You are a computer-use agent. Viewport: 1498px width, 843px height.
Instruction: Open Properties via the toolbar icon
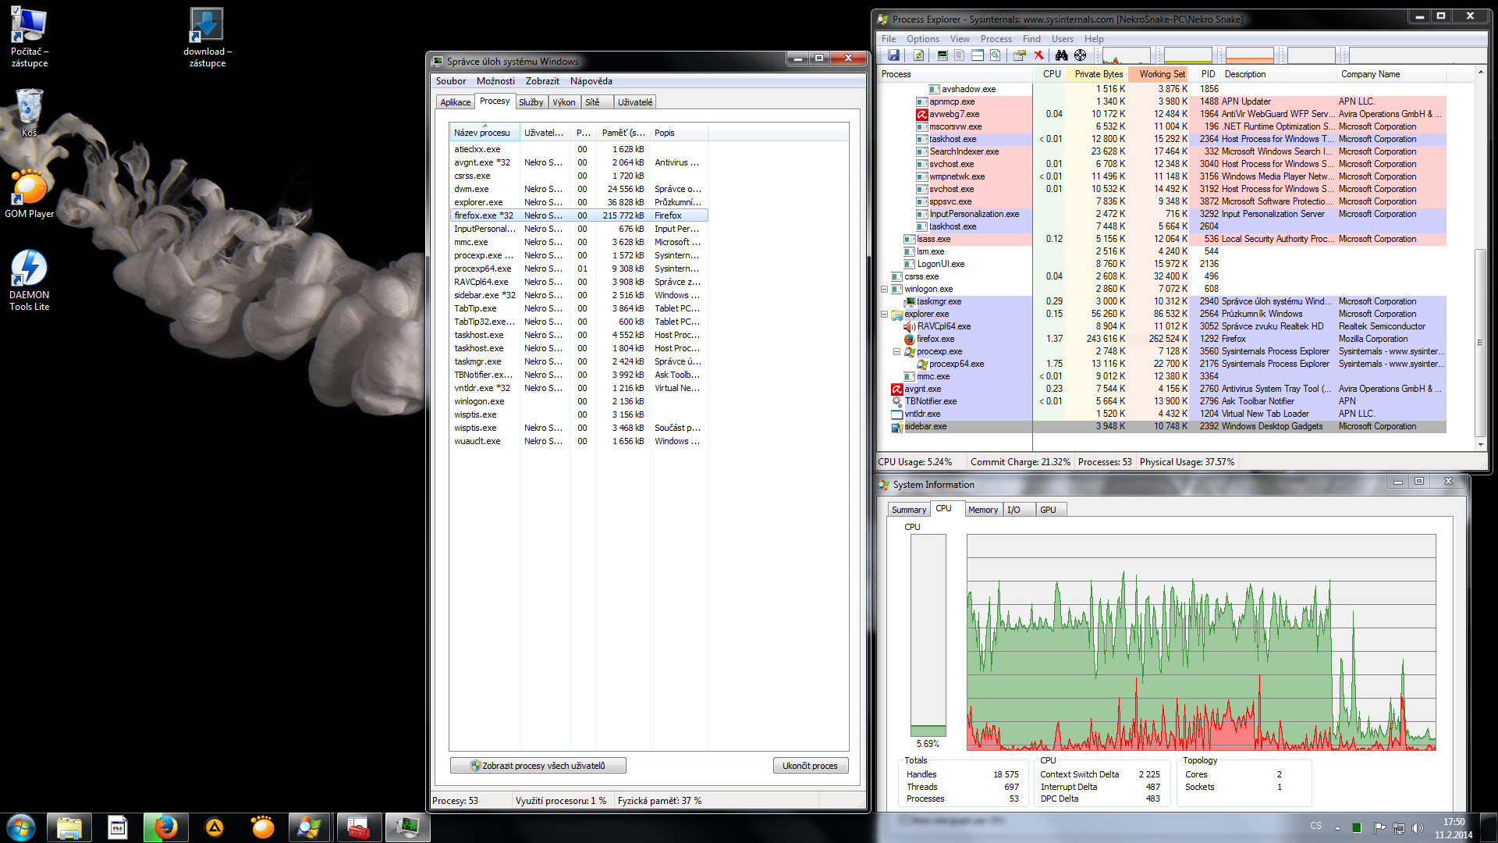point(1019,55)
